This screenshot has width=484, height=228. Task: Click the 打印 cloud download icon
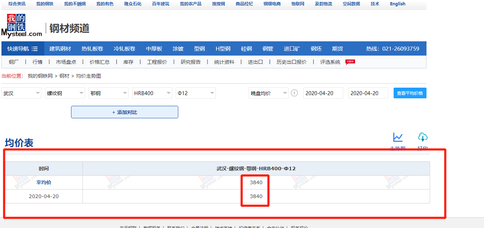click(x=423, y=137)
